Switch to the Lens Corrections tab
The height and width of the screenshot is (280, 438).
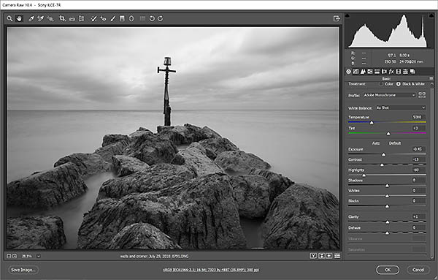(x=384, y=72)
